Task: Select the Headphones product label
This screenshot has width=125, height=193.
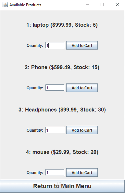Action: [x=62, y=110]
